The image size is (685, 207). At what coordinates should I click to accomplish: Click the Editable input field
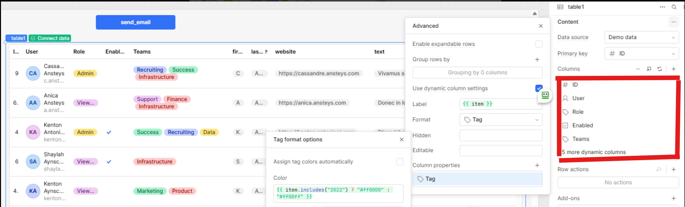(501, 150)
